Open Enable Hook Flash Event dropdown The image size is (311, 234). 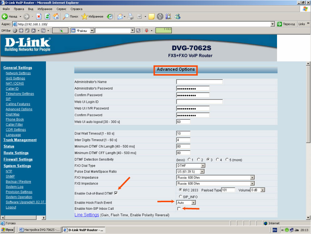(x=193, y=203)
